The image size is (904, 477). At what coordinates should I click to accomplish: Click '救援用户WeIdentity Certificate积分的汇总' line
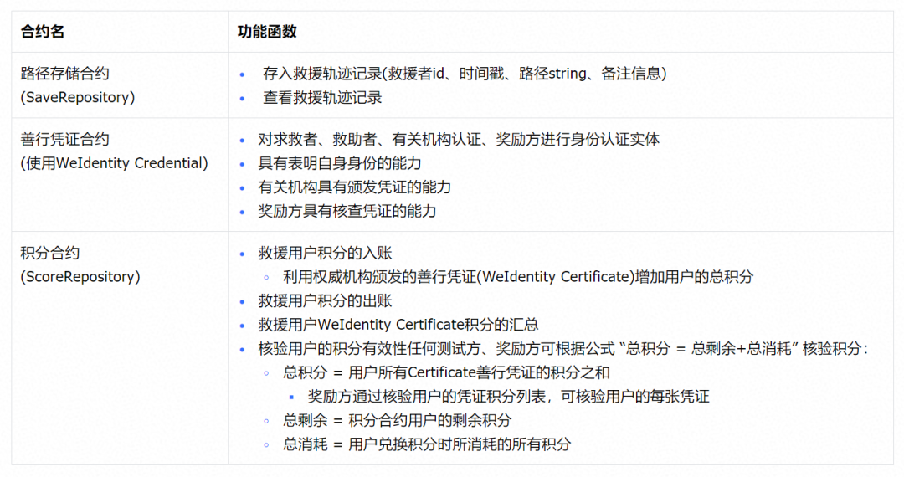(x=398, y=325)
